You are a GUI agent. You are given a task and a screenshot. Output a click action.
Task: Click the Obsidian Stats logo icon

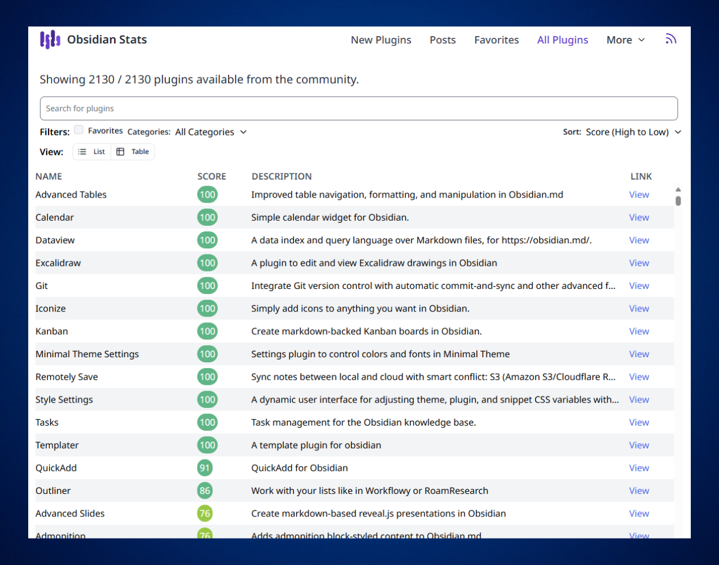[50, 40]
